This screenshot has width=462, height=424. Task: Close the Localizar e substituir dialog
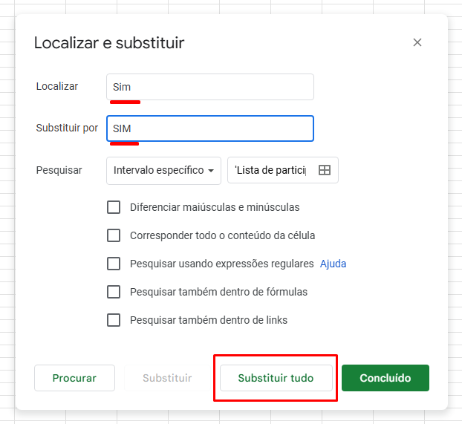pos(417,42)
